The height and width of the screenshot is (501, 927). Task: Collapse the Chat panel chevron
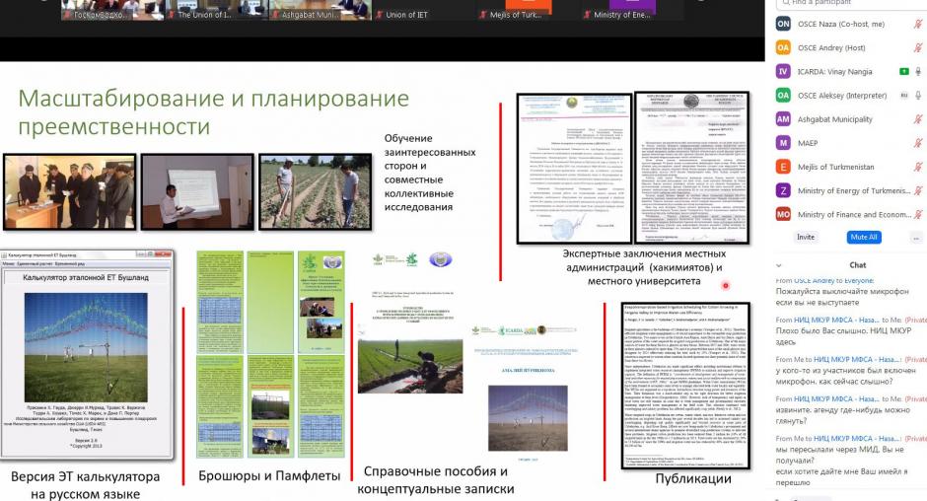[x=779, y=265]
